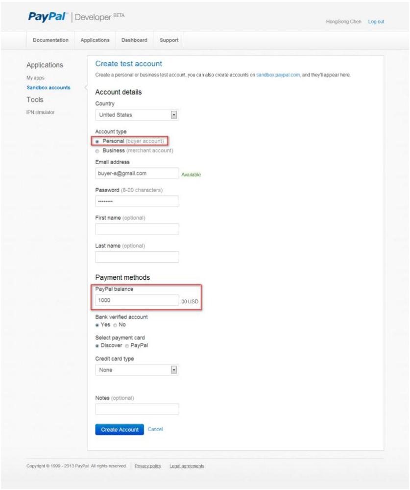Click the HongSong Chen user name
The image size is (410, 490).
(343, 22)
